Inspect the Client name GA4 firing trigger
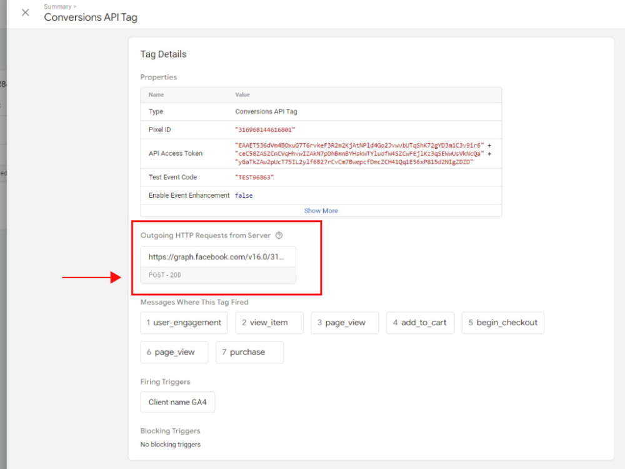 [177, 402]
